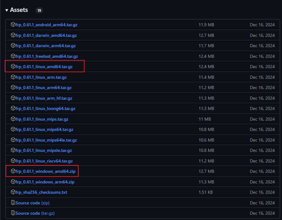Open the frp_0.61.1_linux_arm.tar.gz link
Image resolution: width=282 pixels, height=220 pixels.
coord(41,77)
